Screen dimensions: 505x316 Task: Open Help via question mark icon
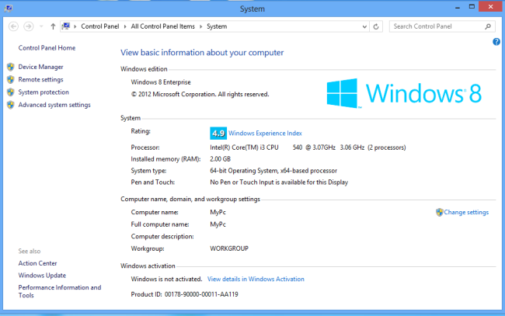pyautogui.click(x=496, y=41)
